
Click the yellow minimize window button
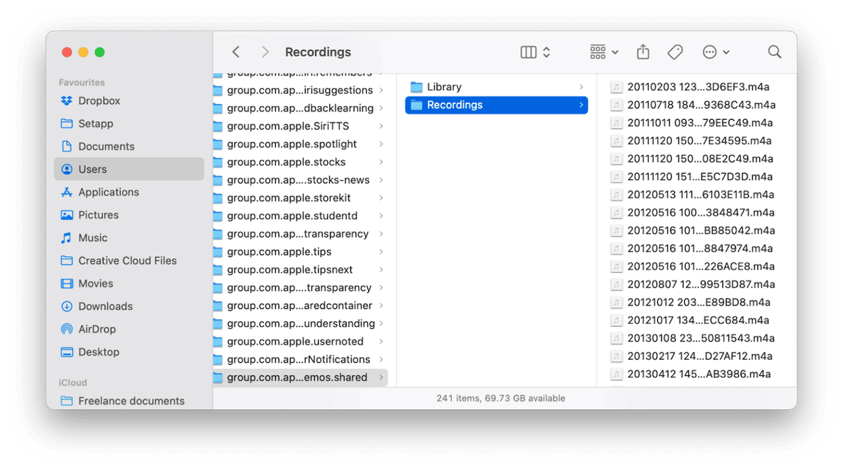83,52
